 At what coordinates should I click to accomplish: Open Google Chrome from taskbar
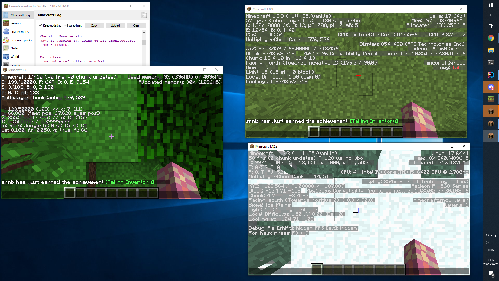coord(491,38)
